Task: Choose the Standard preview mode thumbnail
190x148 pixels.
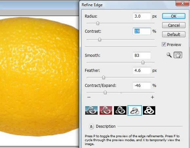Action: pos(91,110)
